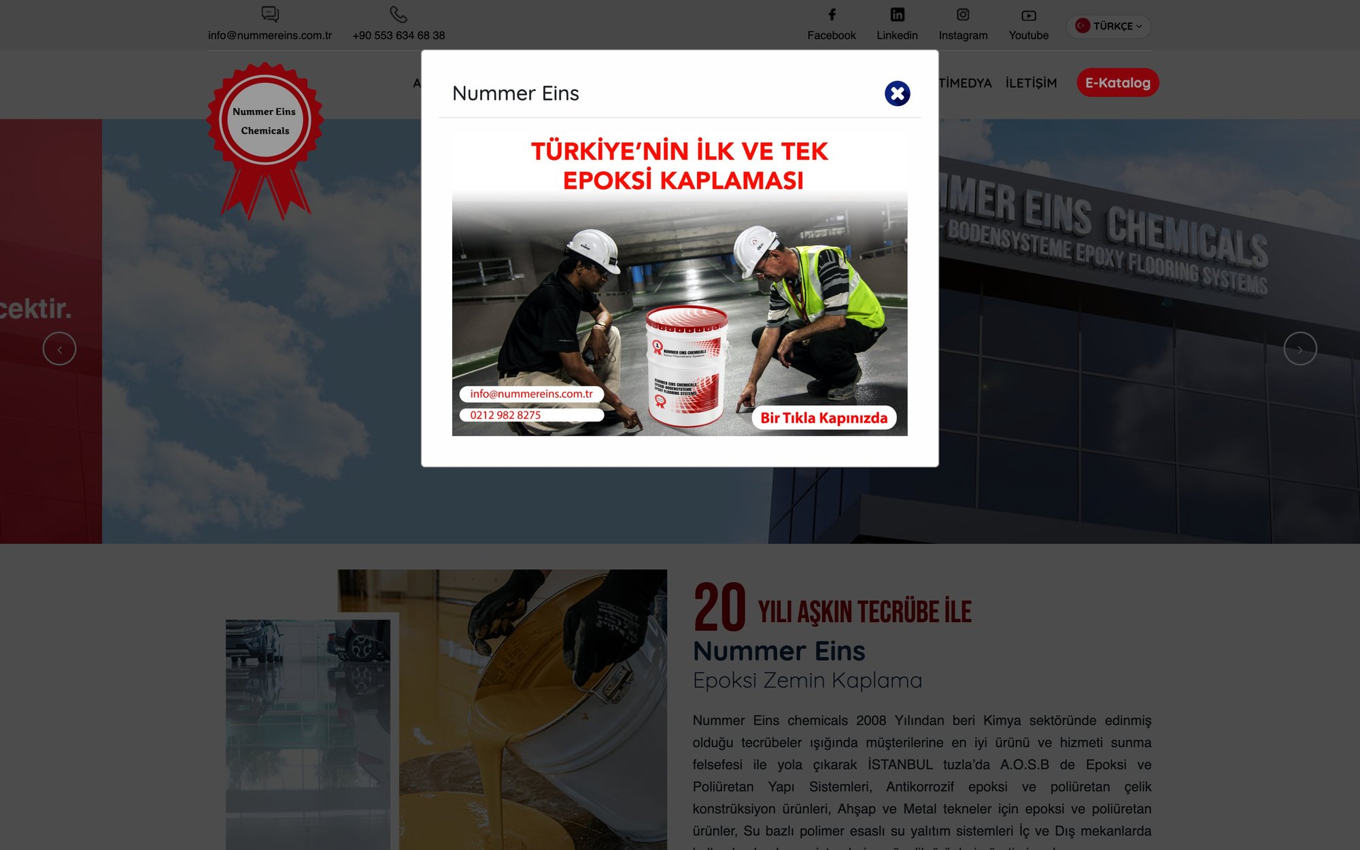Expand the TÜRKÇE language dropdown
The image size is (1360, 850).
(x=1108, y=26)
